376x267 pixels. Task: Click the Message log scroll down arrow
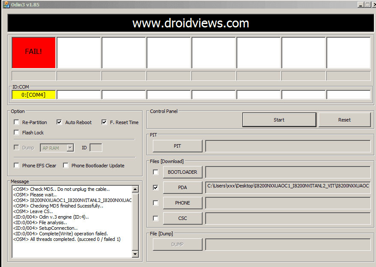135,254
